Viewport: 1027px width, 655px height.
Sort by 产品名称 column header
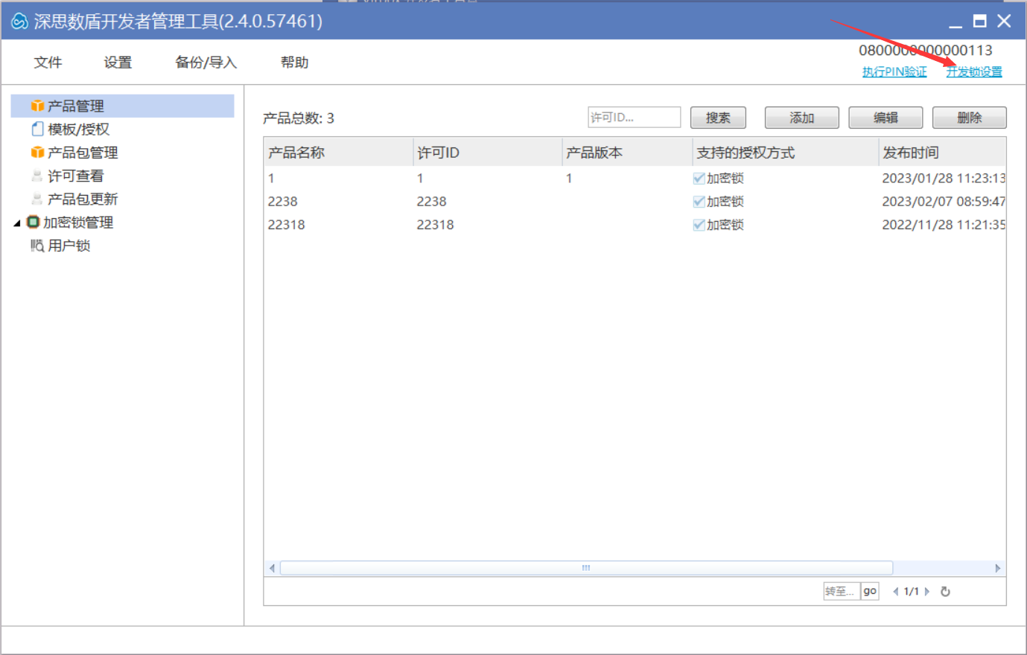338,153
